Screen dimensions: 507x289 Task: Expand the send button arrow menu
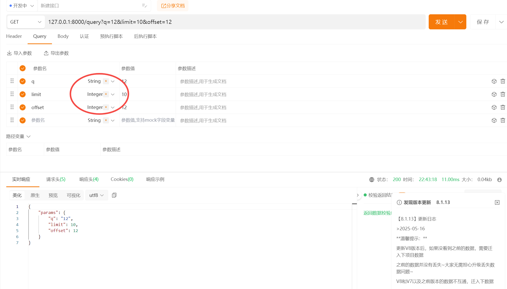[460, 22]
